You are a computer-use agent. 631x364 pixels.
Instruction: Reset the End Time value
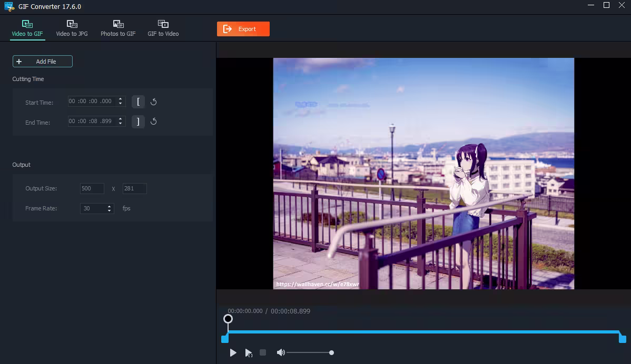click(x=154, y=122)
